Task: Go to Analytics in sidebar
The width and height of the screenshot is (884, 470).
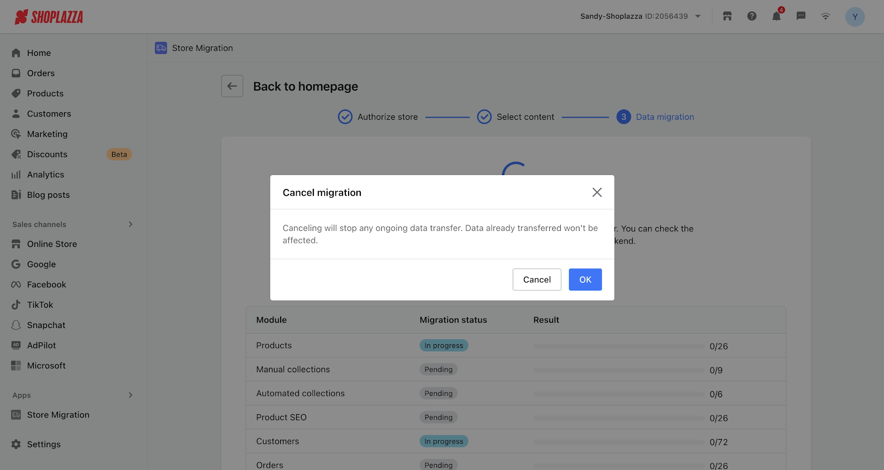Action: tap(45, 175)
